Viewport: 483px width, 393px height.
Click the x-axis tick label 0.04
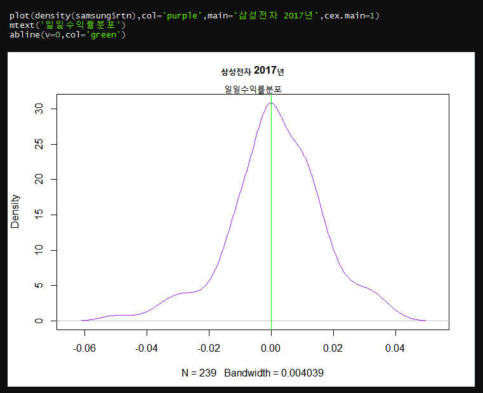click(x=395, y=349)
